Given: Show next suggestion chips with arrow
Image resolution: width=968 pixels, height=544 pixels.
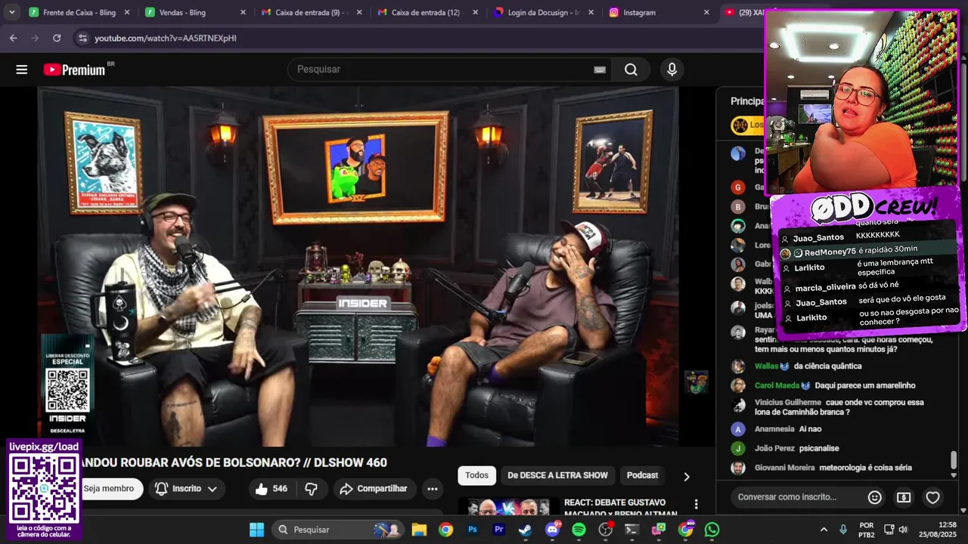Looking at the screenshot, I should (687, 477).
